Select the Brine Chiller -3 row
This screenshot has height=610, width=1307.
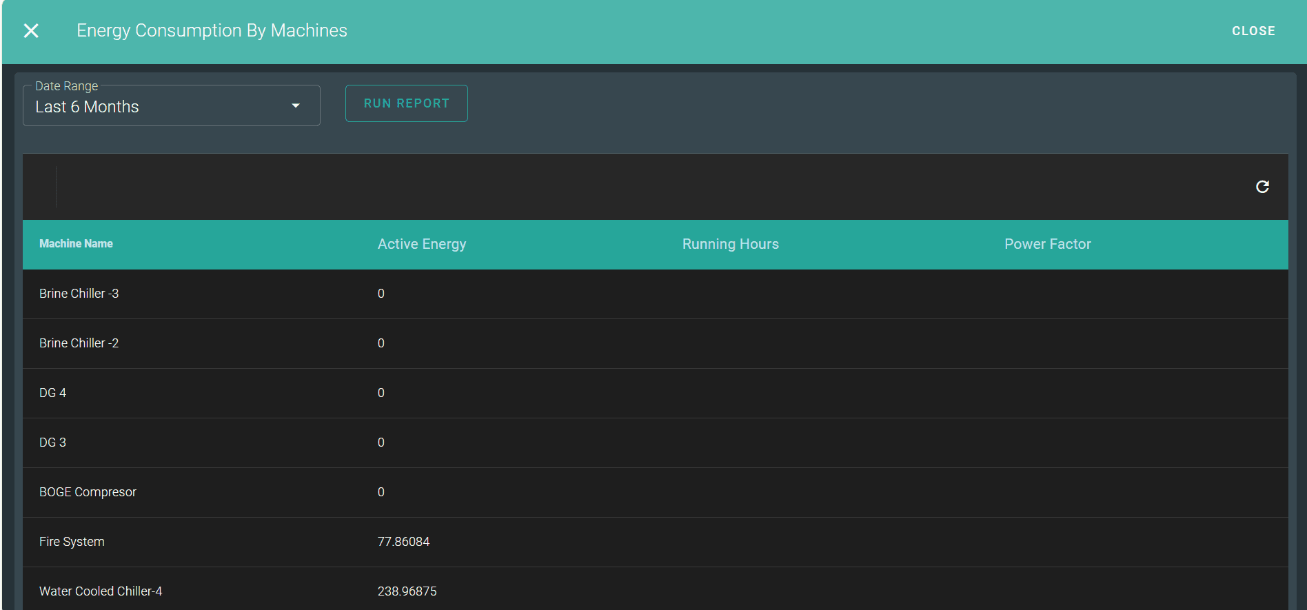79,294
